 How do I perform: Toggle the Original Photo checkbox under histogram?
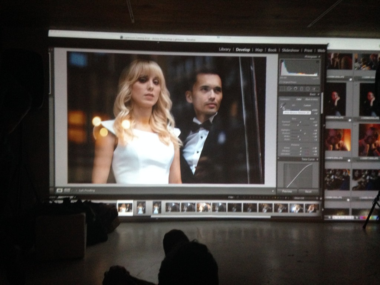pos(281,82)
